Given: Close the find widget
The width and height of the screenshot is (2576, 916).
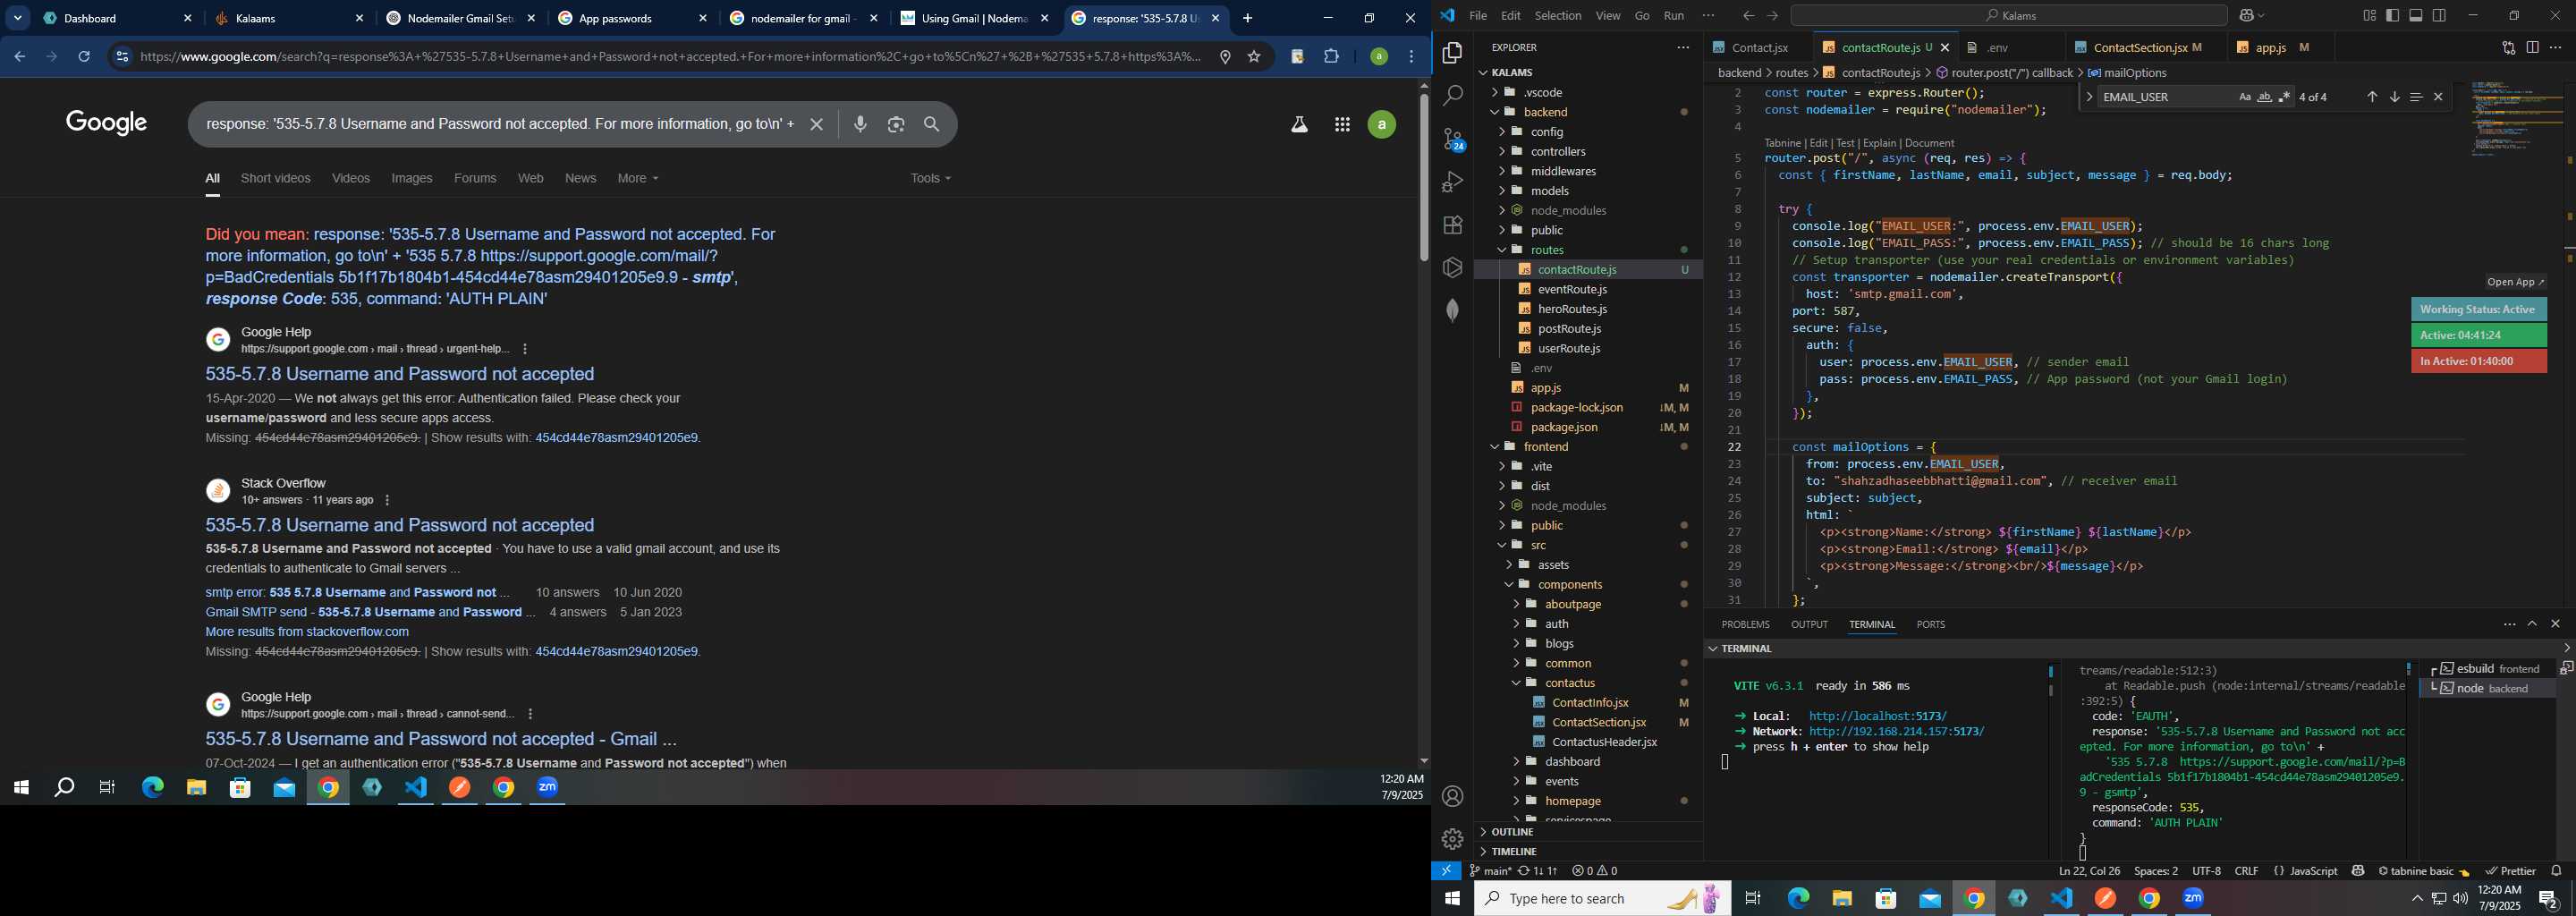Looking at the screenshot, I should [x=2438, y=97].
